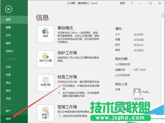Click the 今天 10:29 creation time value
Screen dimensions: 165x123
point(140,70)
